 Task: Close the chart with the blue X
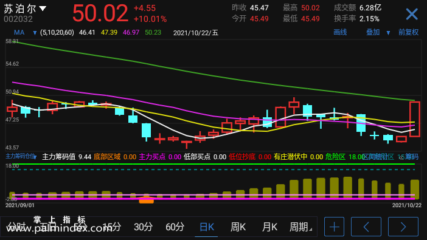(412, 14)
